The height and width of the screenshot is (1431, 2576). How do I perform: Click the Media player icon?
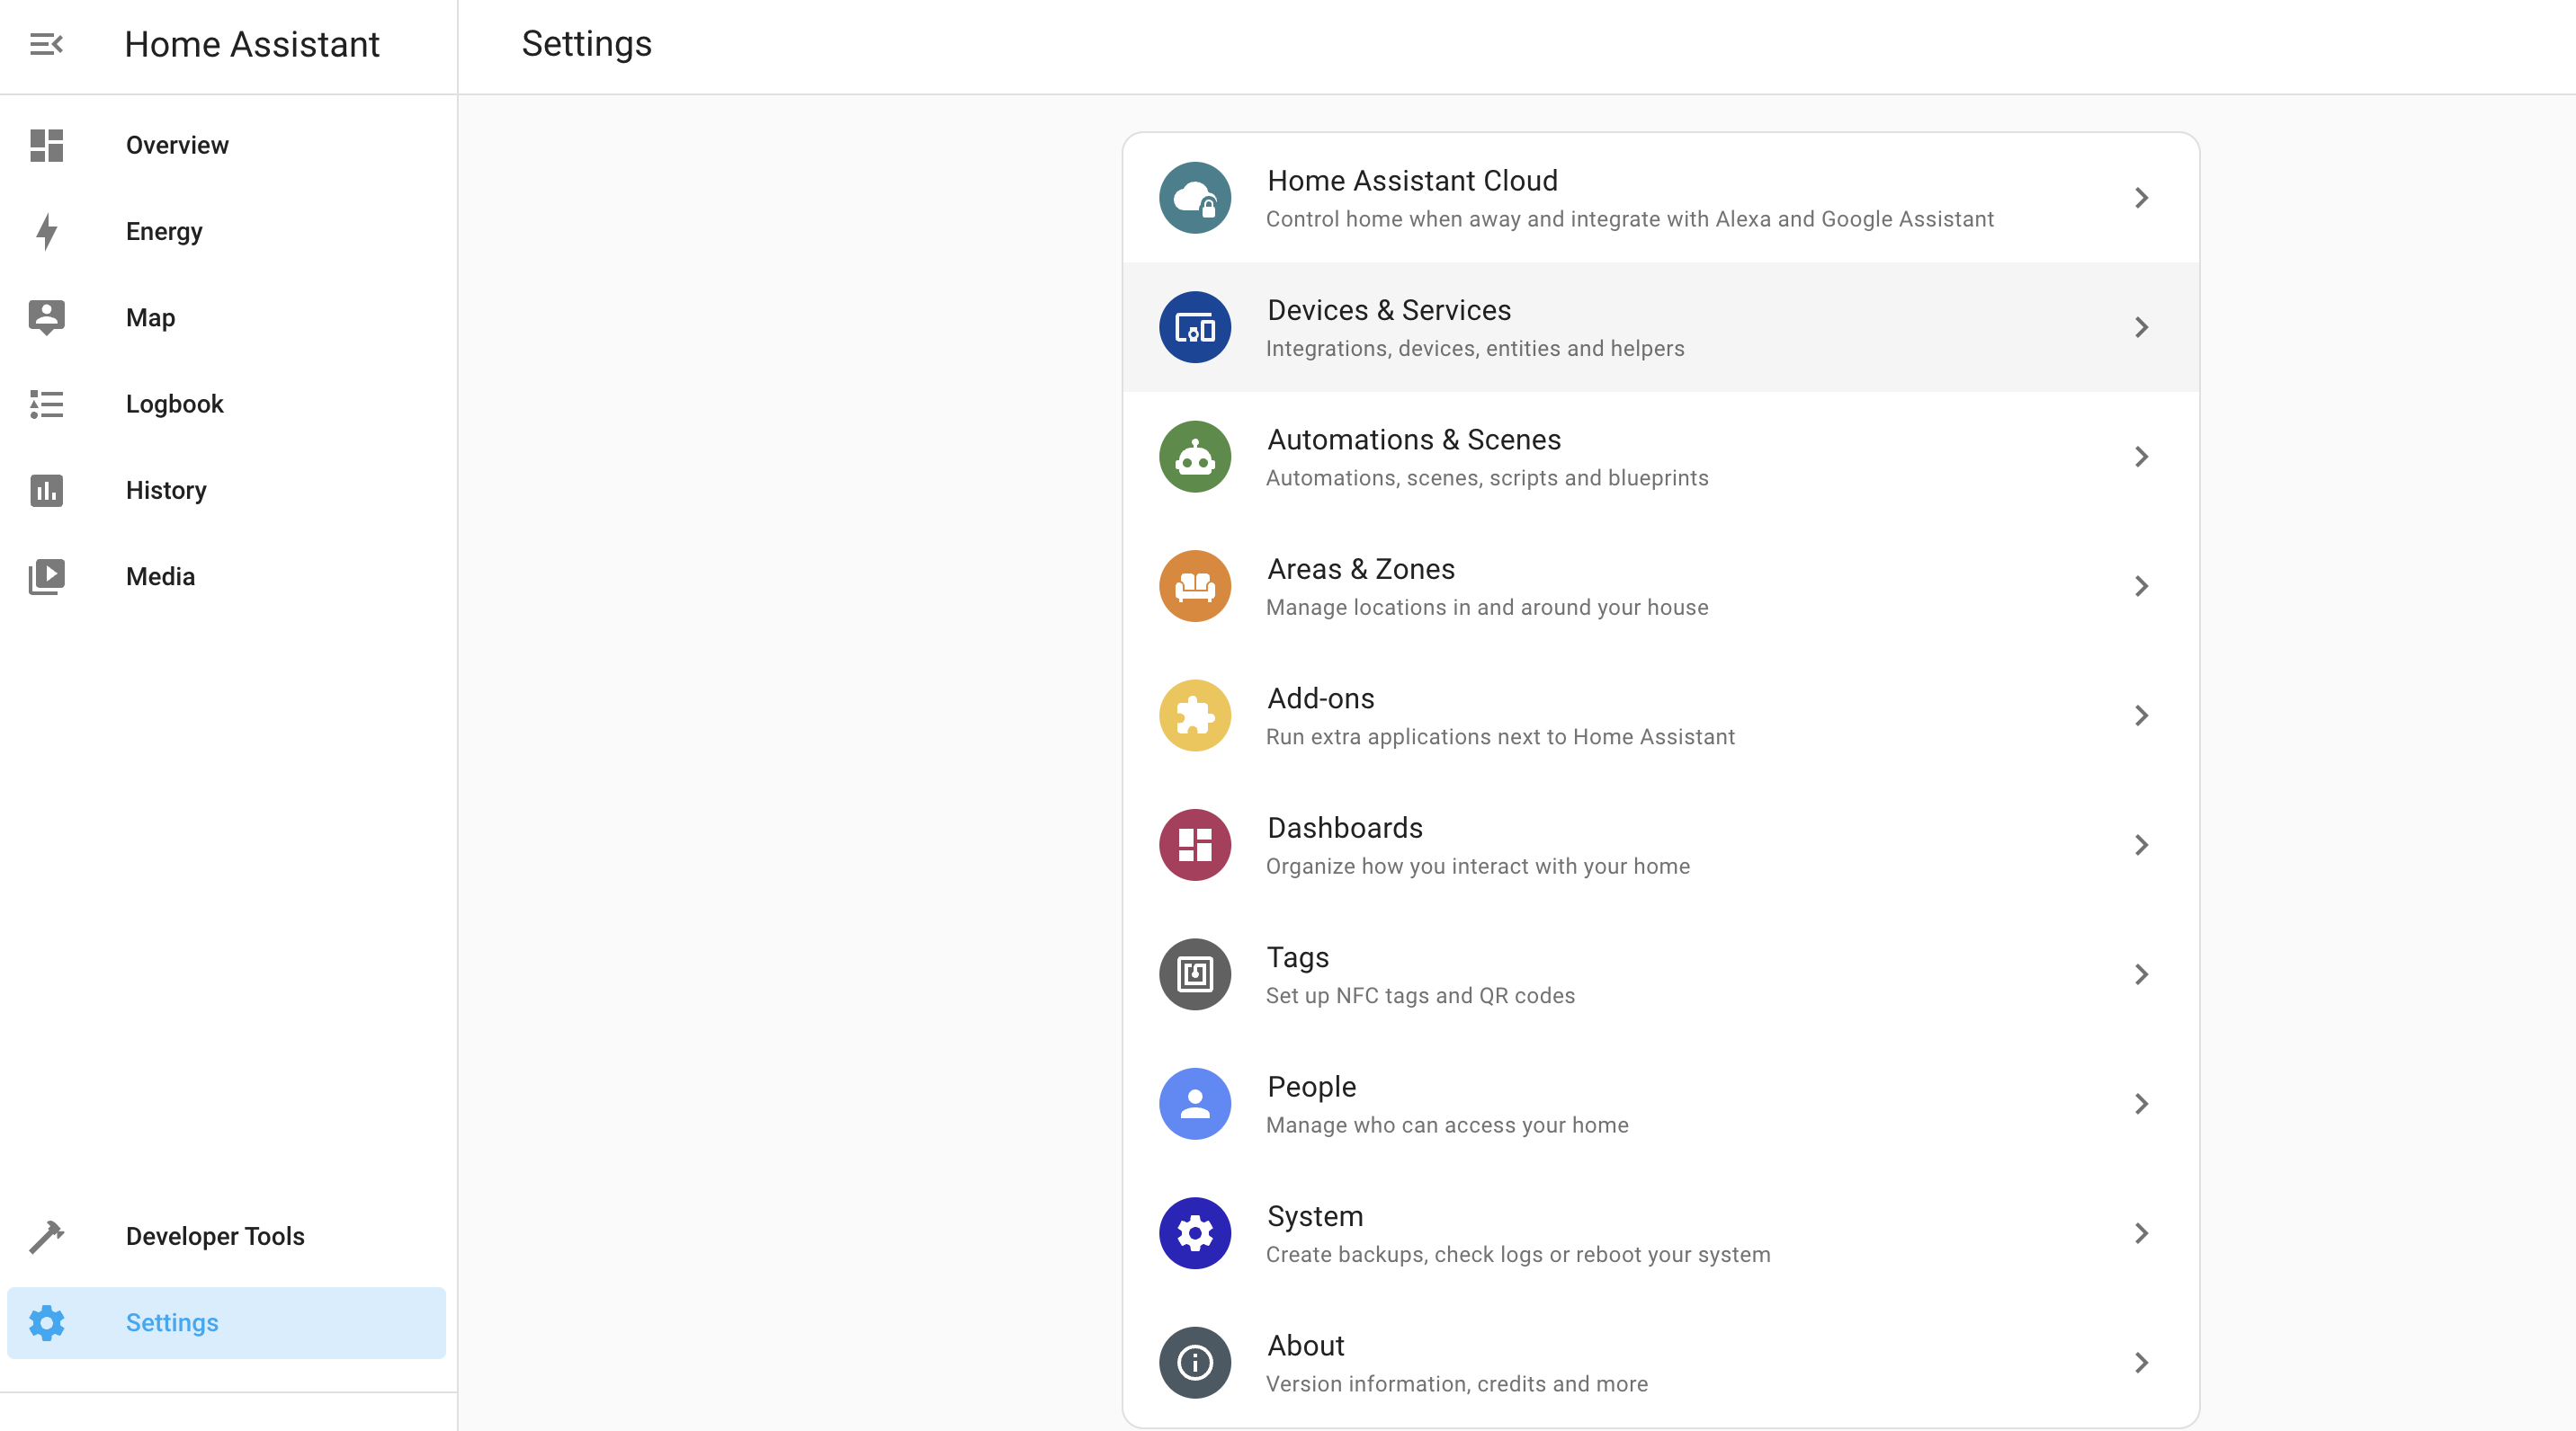[x=46, y=576]
